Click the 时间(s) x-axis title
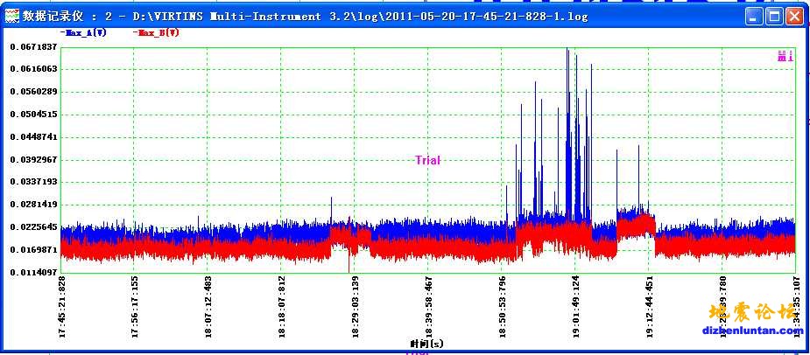This screenshot has height=355, width=810. (x=426, y=344)
